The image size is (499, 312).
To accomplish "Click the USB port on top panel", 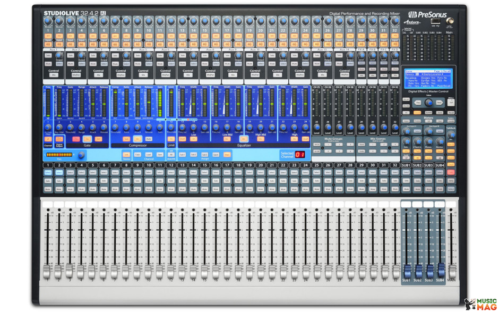I will pos(435,21).
